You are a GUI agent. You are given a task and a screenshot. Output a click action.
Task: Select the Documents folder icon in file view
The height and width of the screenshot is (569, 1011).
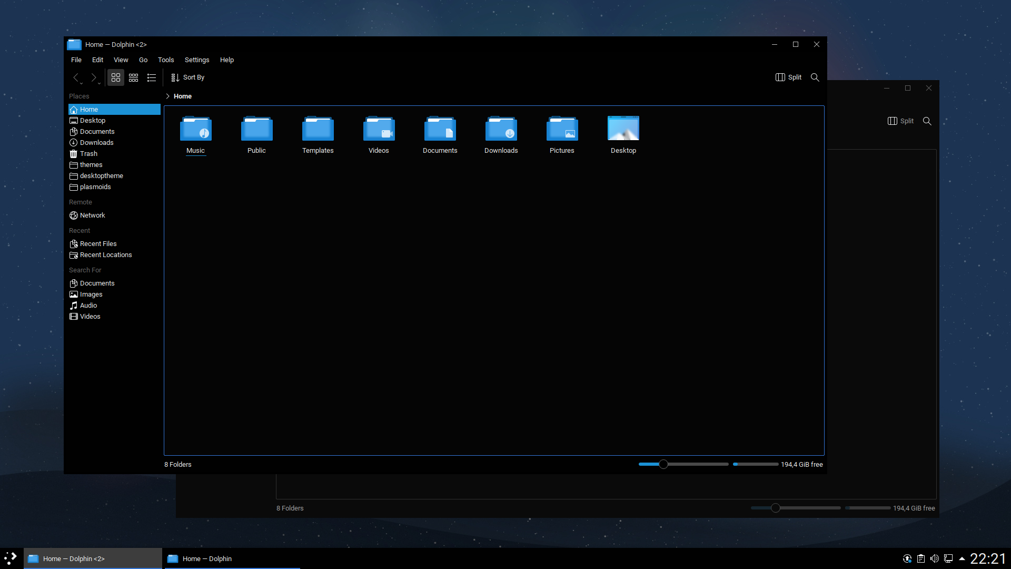pyautogui.click(x=440, y=129)
